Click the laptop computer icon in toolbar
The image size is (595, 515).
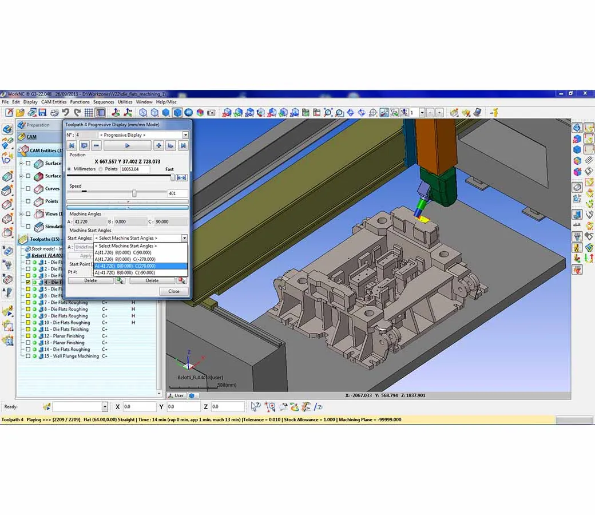point(477,112)
